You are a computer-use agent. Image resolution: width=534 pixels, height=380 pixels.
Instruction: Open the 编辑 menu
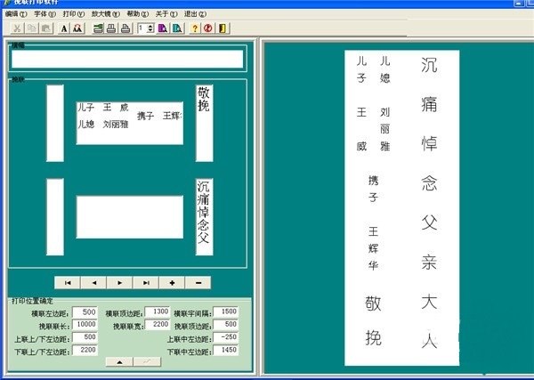click(x=16, y=14)
